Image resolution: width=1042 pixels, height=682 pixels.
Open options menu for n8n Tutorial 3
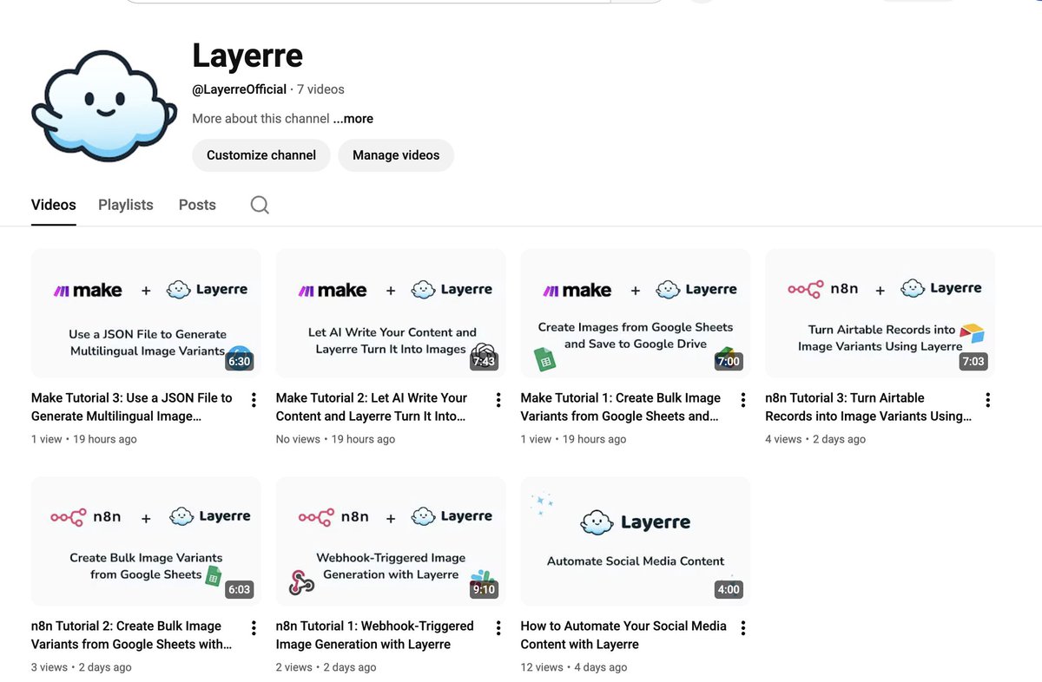click(x=988, y=399)
